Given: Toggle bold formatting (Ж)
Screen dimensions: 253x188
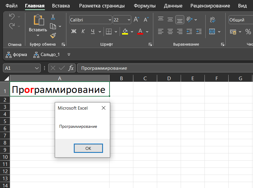Looking at the screenshot, I should 74,31.
